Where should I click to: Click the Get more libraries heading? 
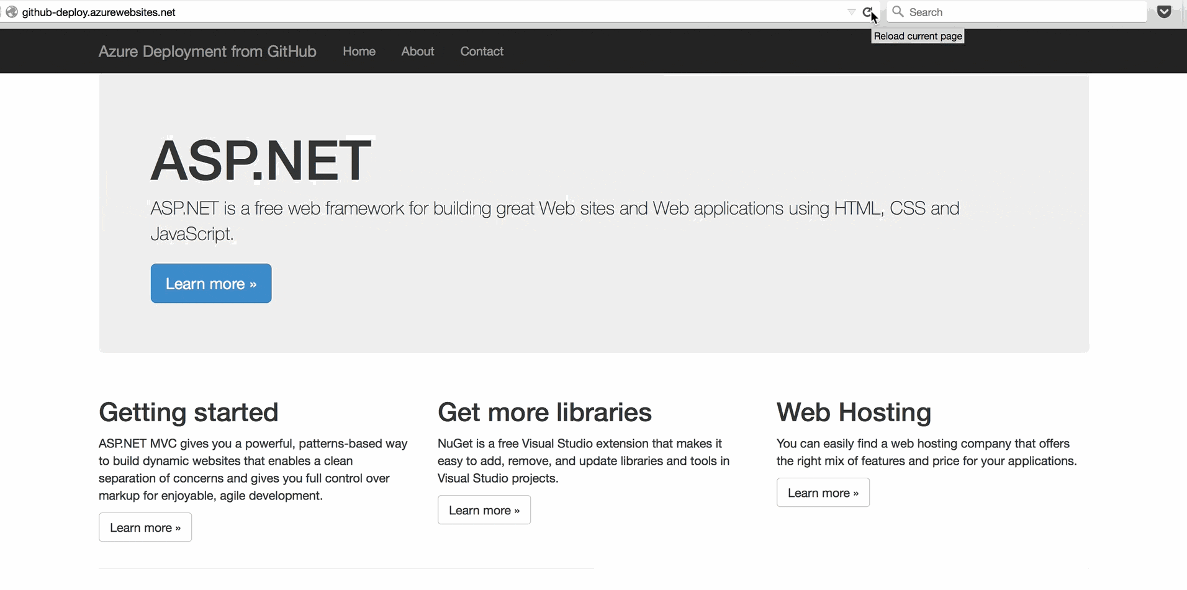544,413
